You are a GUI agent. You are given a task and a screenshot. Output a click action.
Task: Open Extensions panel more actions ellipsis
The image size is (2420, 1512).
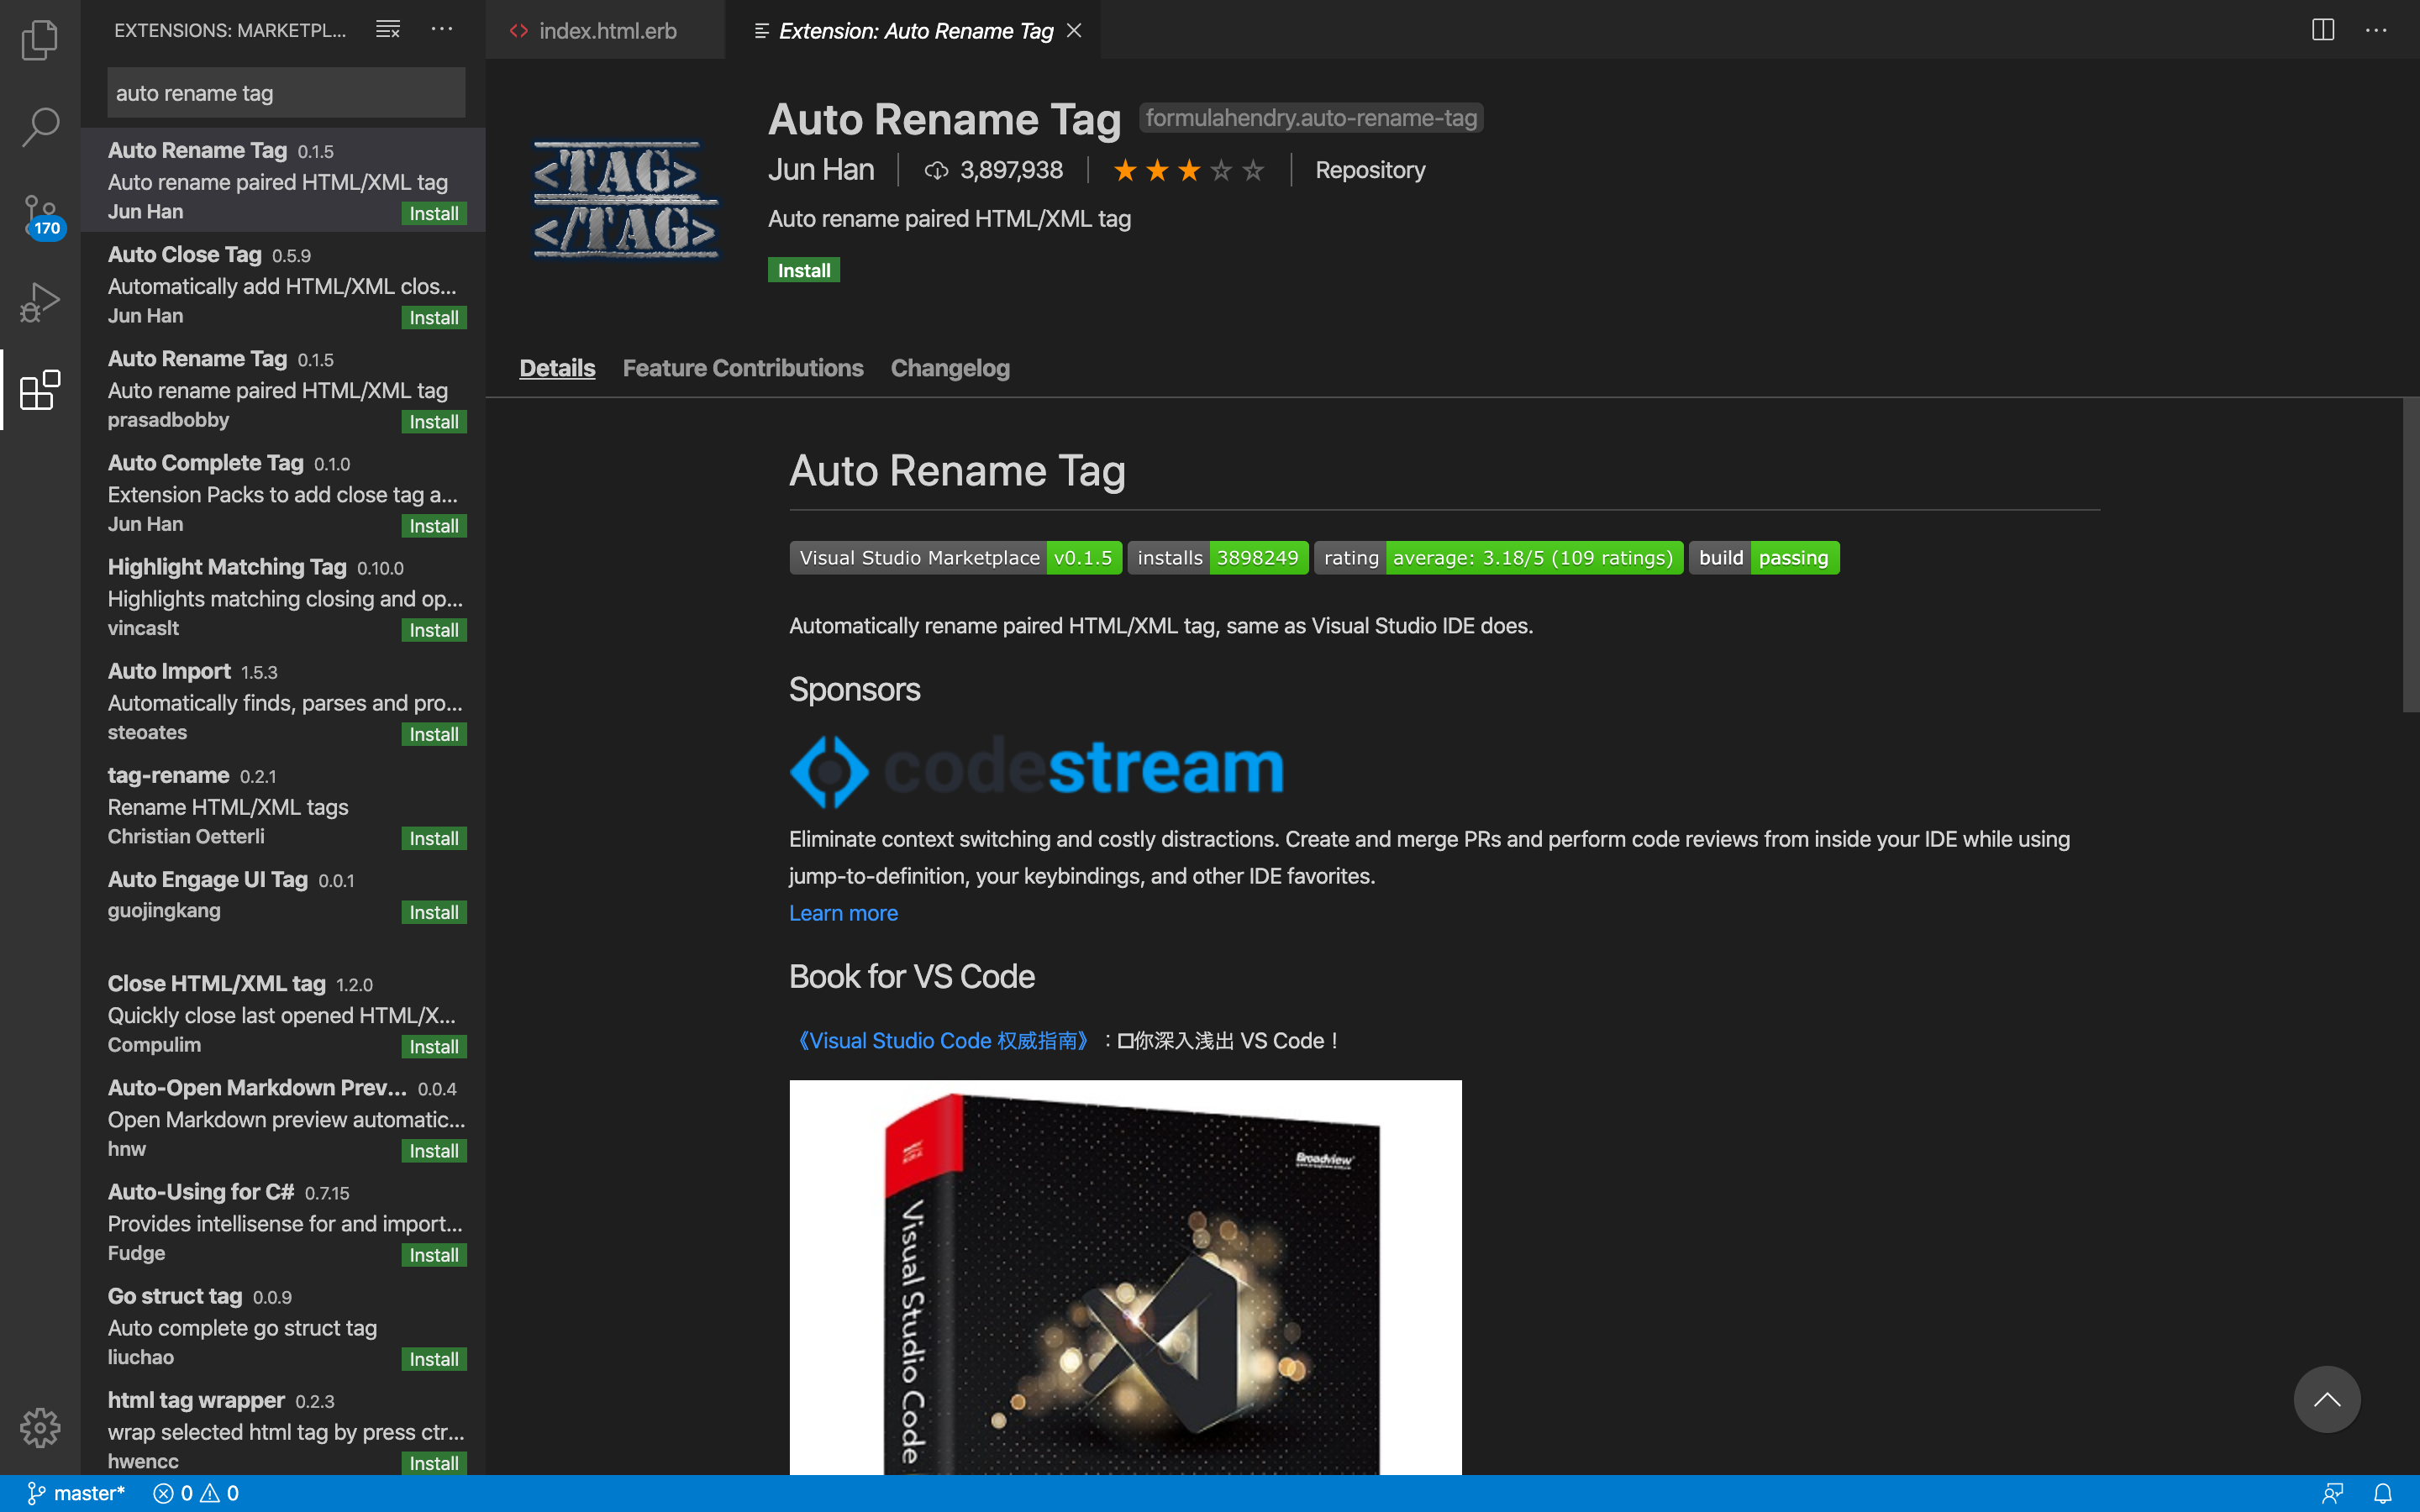click(x=442, y=30)
